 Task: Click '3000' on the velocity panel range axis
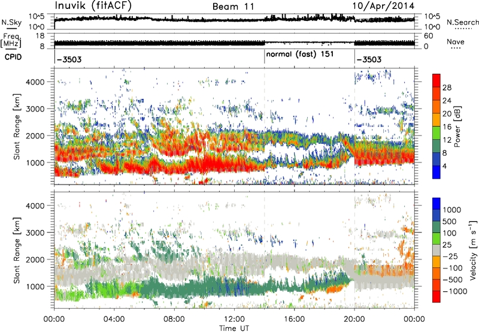click(35, 233)
